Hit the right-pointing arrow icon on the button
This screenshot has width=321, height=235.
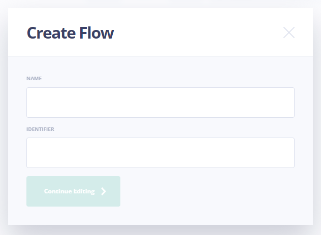pos(104,191)
